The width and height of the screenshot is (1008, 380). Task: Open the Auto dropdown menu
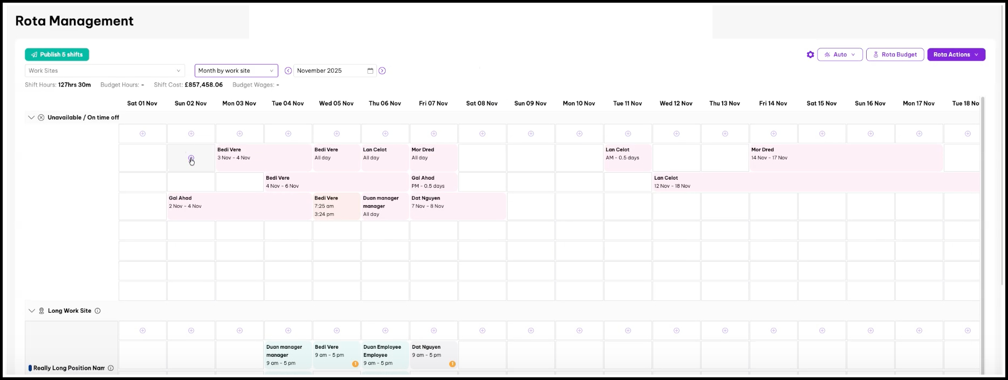(x=840, y=54)
